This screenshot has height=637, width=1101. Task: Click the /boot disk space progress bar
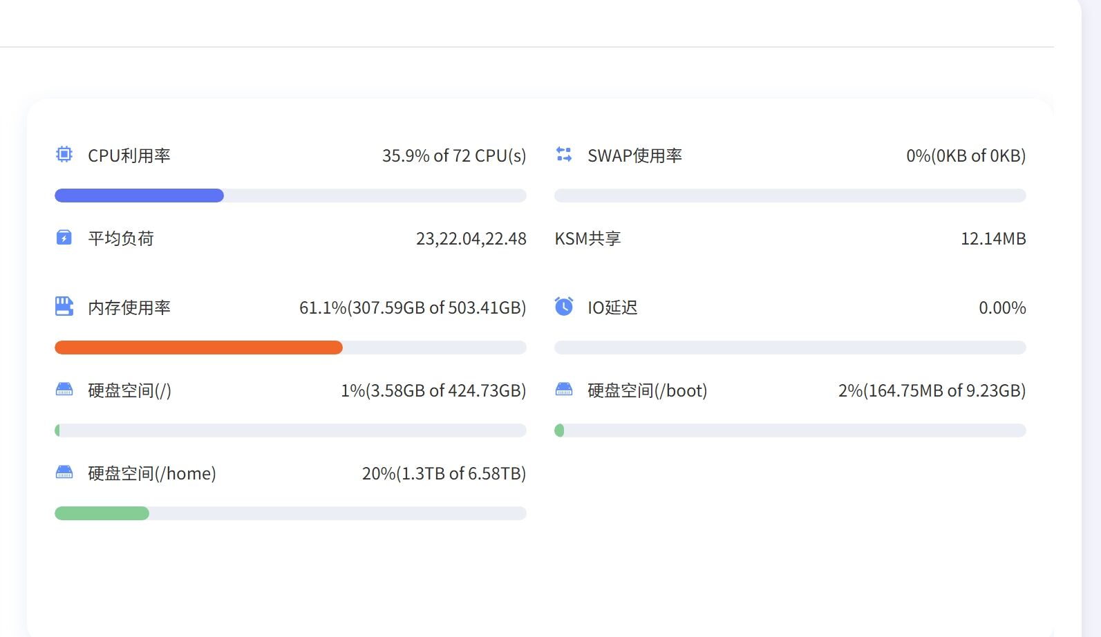[790, 430]
